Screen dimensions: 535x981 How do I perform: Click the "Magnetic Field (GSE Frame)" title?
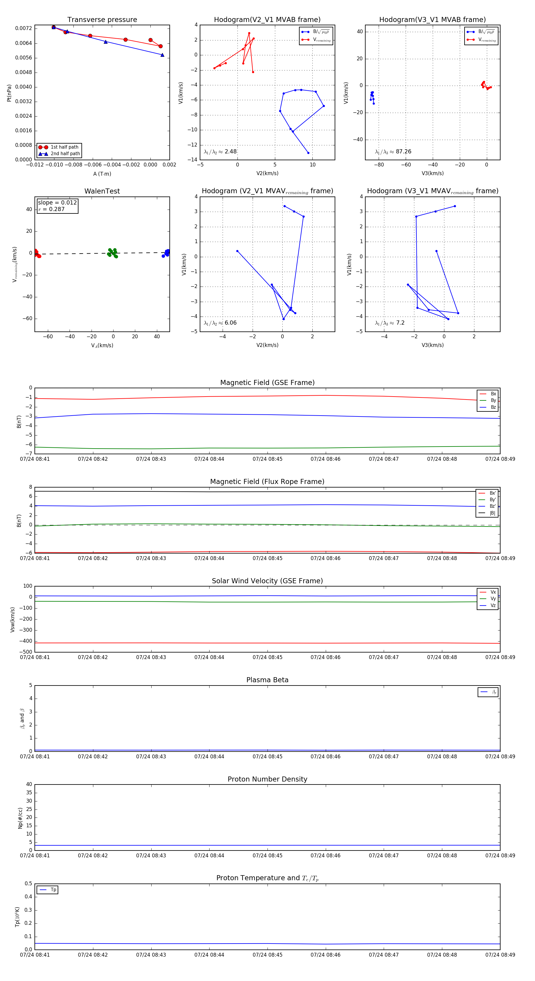point(267,383)
